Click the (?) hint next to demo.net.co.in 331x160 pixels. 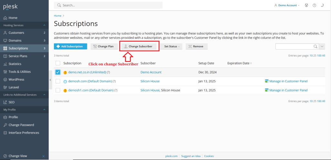108,72
